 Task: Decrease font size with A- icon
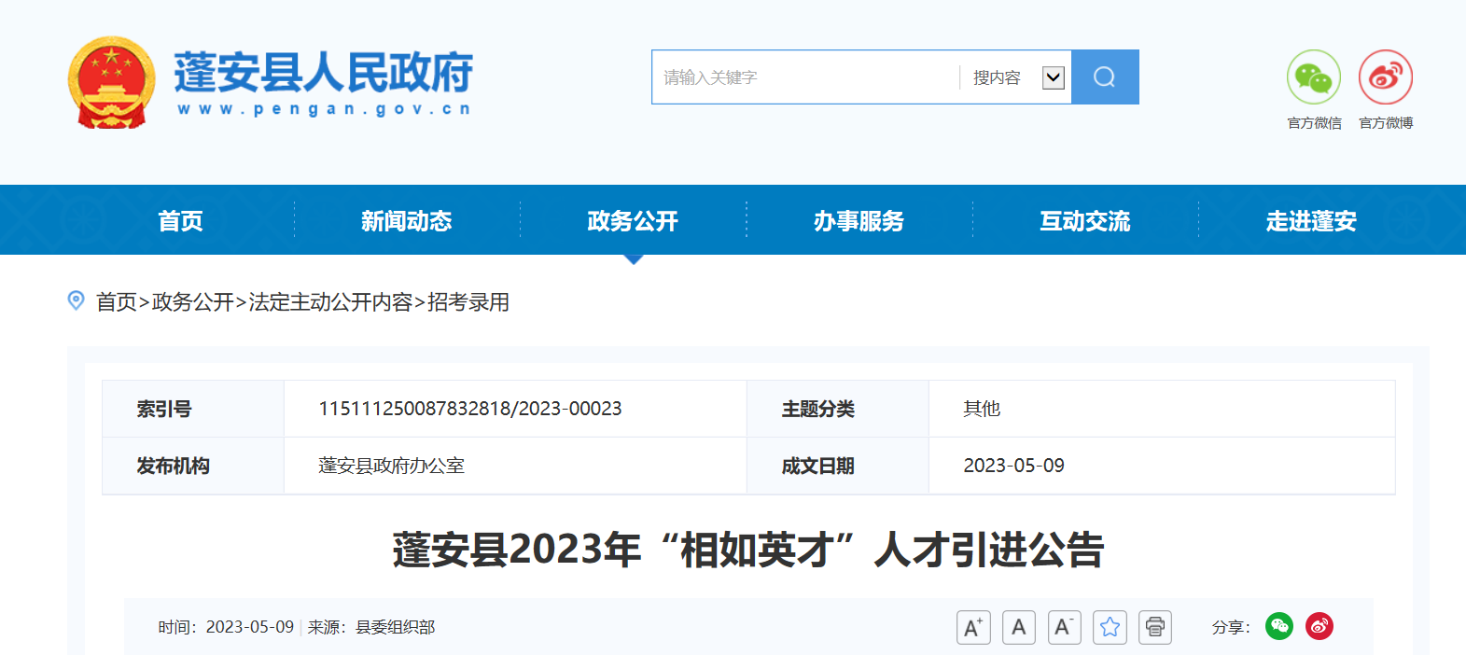[1064, 627]
